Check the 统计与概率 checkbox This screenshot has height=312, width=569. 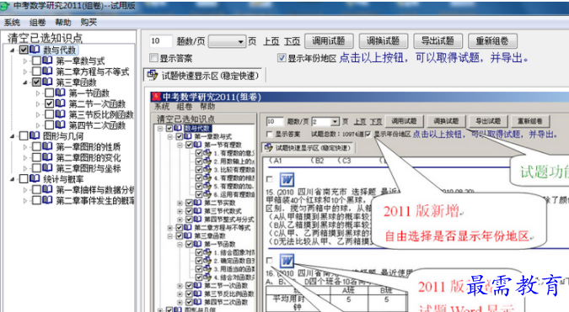coord(24,179)
